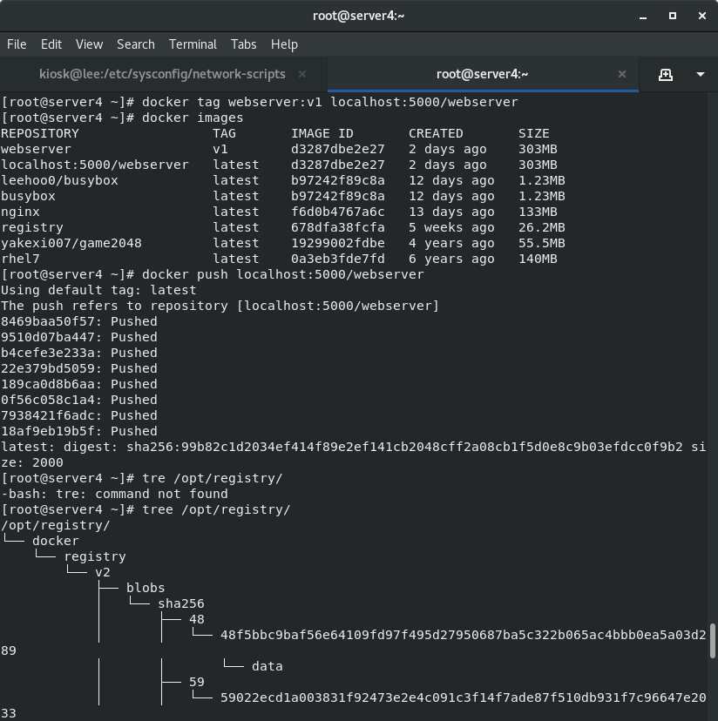
Task: Click the blob hash starting '59022ecd1a00'
Action: pyautogui.click(x=463, y=697)
